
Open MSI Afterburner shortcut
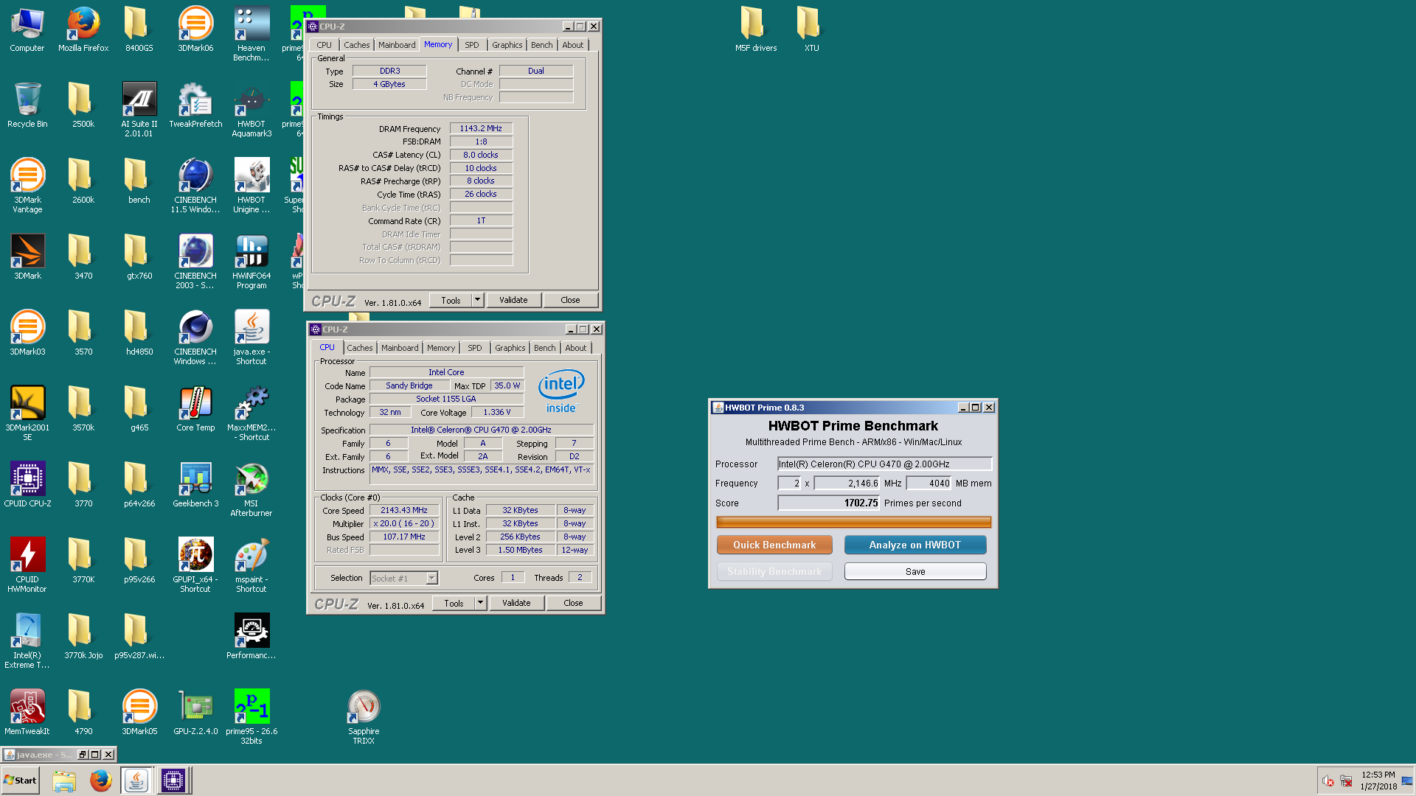coord(251,489)
